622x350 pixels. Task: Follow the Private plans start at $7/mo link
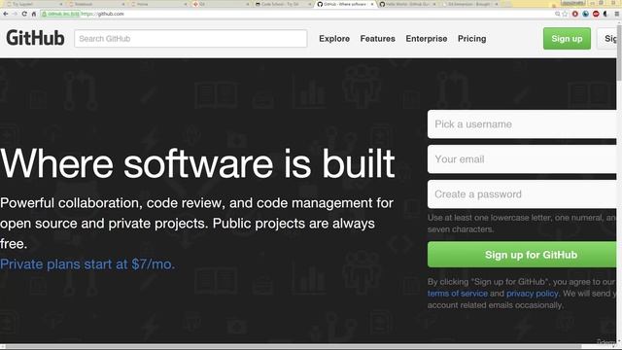(87, 263)
